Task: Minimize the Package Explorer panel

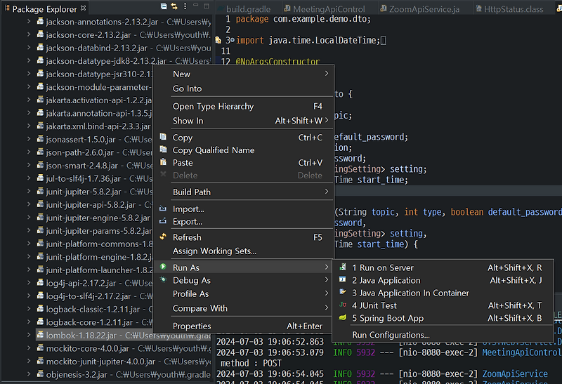Action: coord(195,6)
